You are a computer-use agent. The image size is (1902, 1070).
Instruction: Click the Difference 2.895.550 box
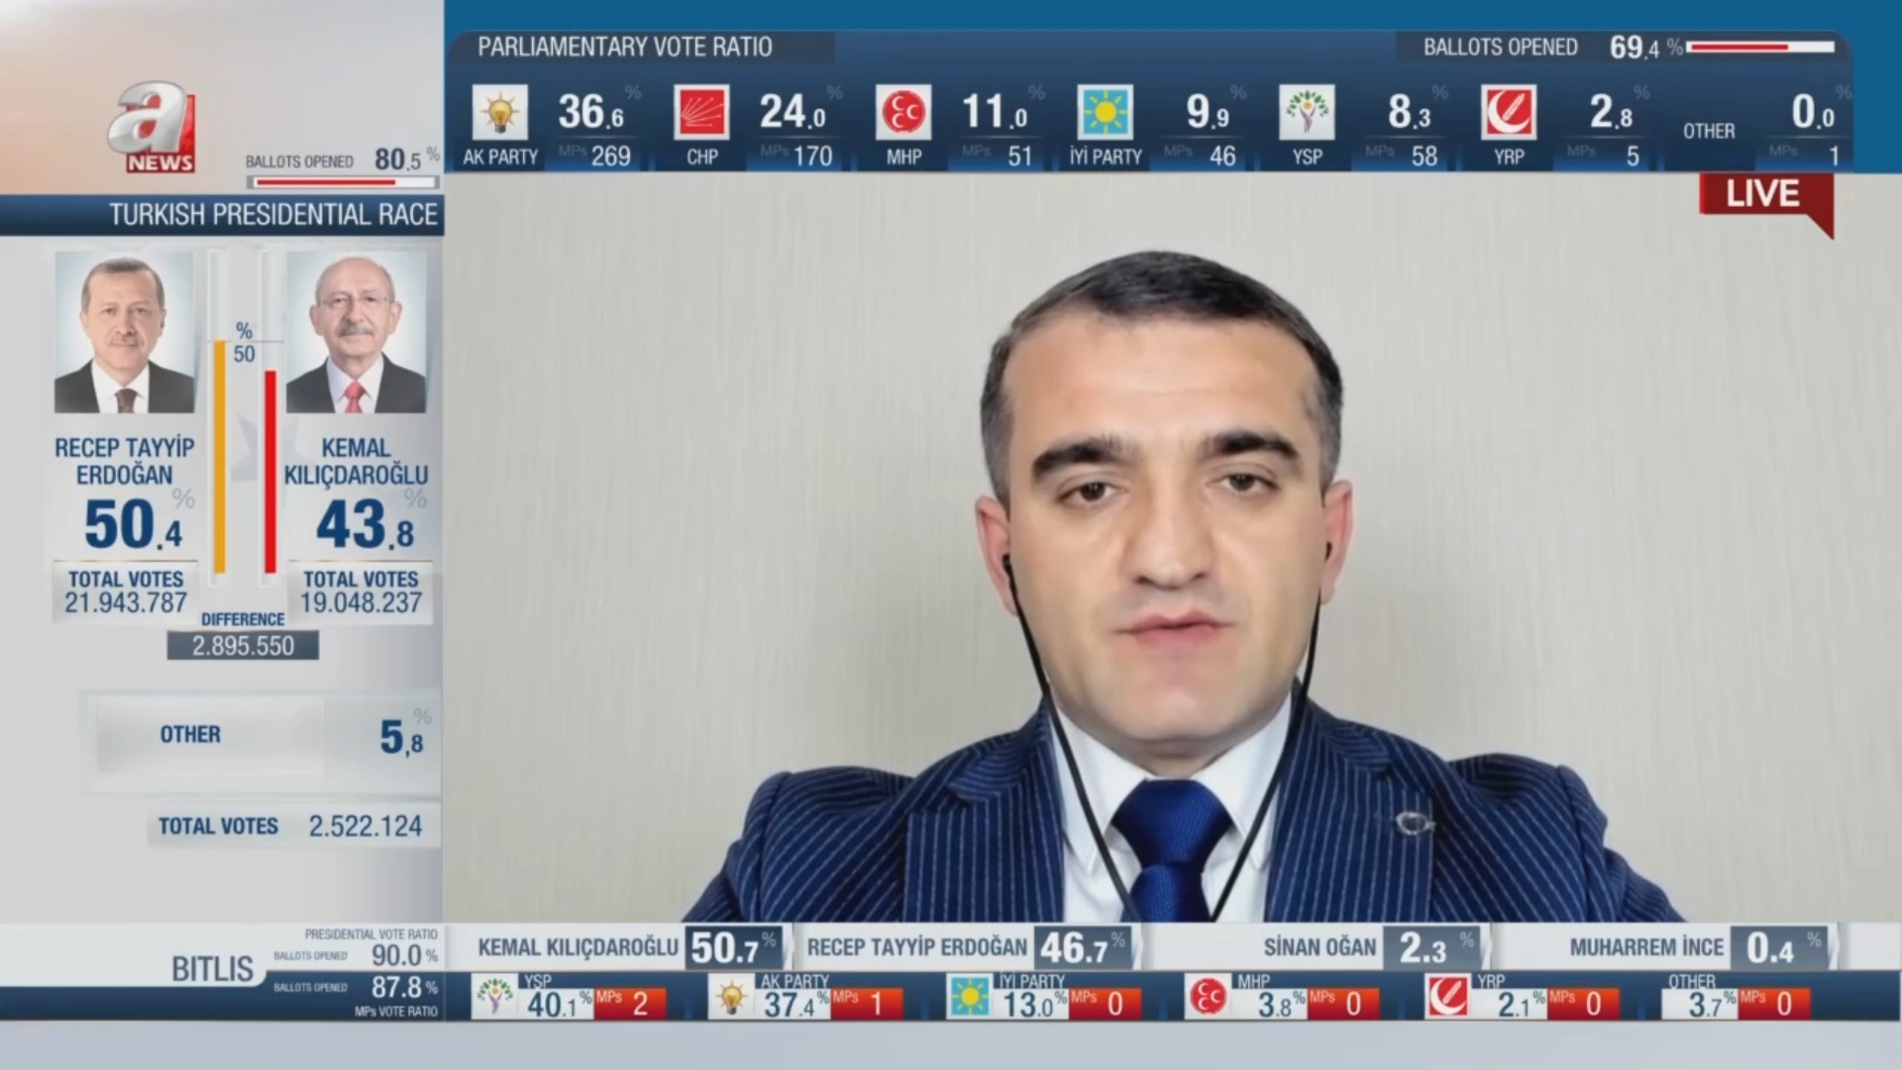pyautogui.click(x=243, y=646)
